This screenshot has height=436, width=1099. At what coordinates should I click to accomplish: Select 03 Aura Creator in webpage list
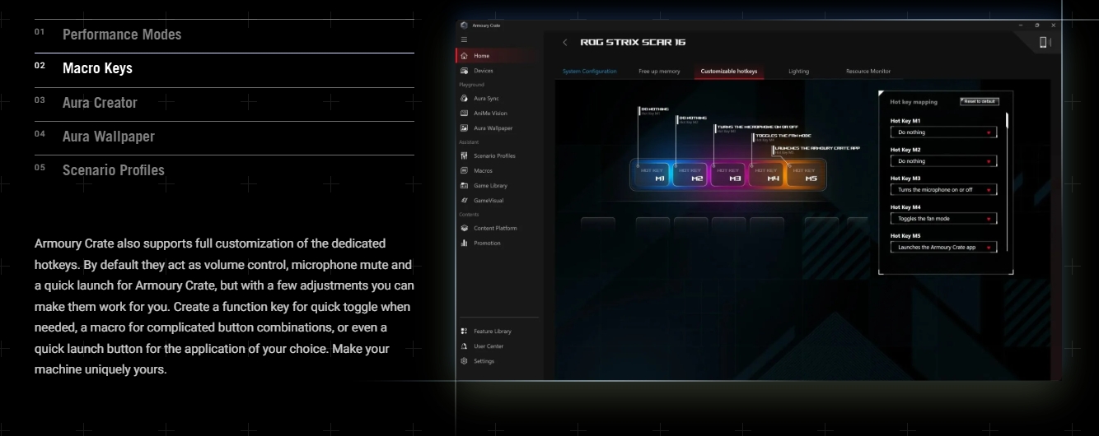(x=224, y=104)
